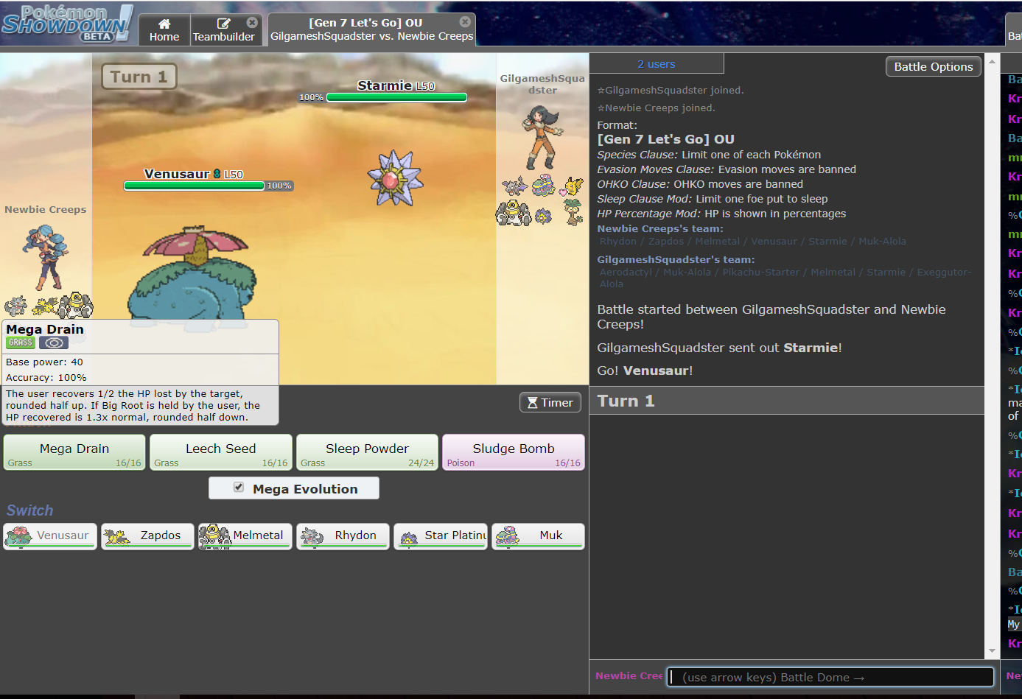Click the Rhydon icon under Newbie Creeps

point(15,305)
